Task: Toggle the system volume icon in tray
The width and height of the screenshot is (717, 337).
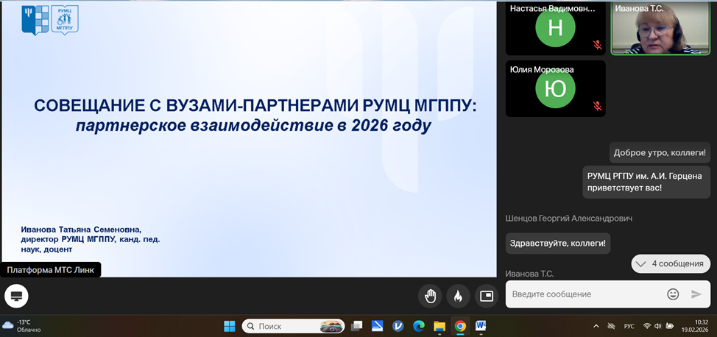Action: 658,326
